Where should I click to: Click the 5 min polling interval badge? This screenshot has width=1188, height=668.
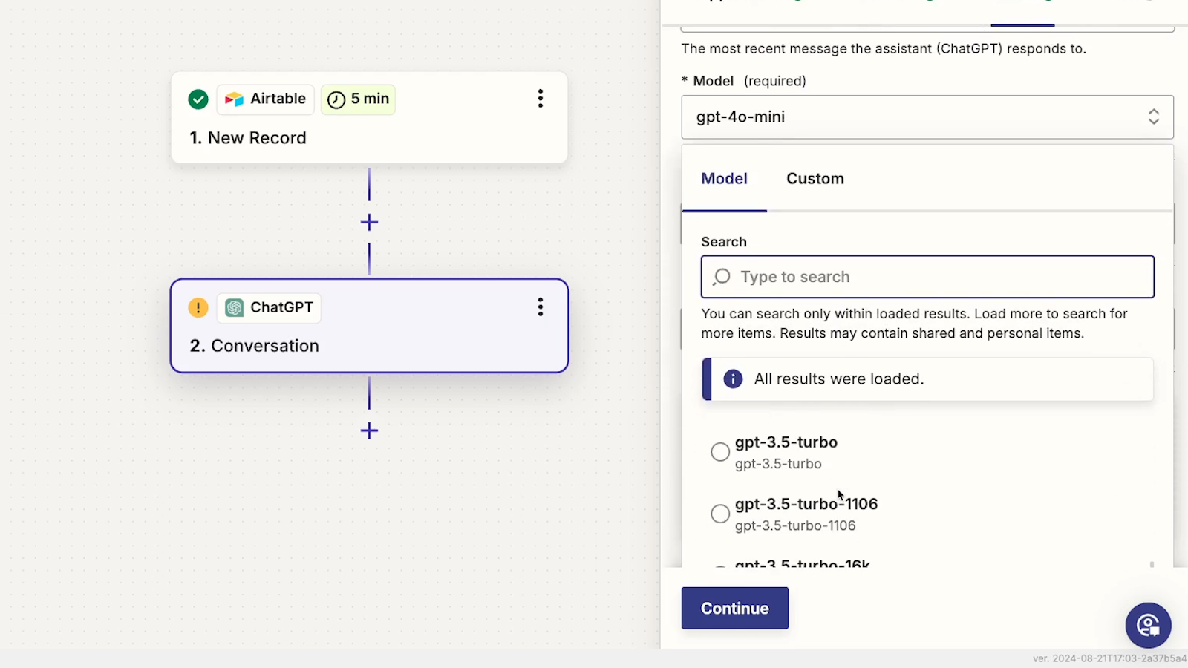(358, 99)
